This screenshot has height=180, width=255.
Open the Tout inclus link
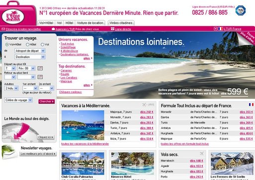point(67,44)
